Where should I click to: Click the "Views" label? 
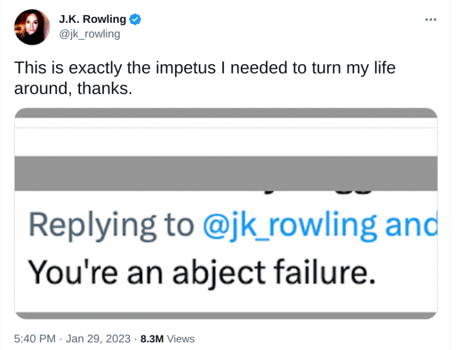[181, 339]
